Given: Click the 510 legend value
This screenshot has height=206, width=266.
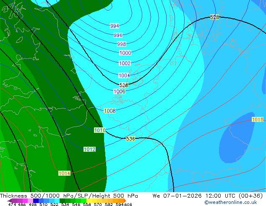Looking at the screenshot, I should [x=44, y=204].
